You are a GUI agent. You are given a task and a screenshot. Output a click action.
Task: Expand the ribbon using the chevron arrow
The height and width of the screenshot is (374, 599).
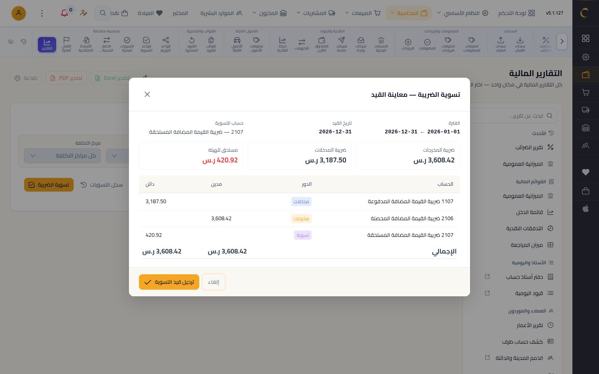click(562, 42)
